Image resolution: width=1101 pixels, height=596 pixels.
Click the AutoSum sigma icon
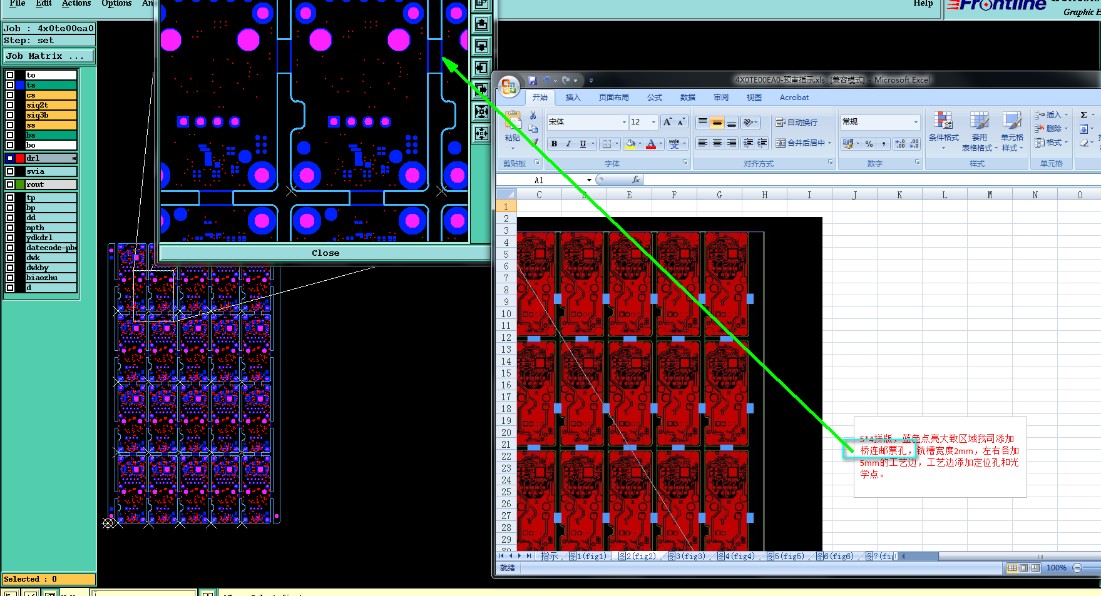pyautogui.click(x=1083, y=114)
